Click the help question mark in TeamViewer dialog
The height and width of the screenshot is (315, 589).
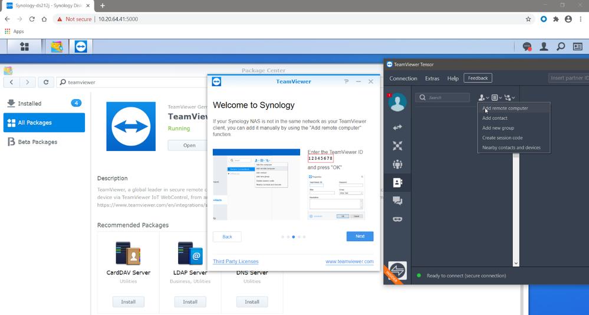346,81
